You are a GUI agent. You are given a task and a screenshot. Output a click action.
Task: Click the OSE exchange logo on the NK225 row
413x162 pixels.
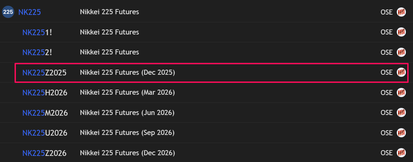tap(401, 12)
